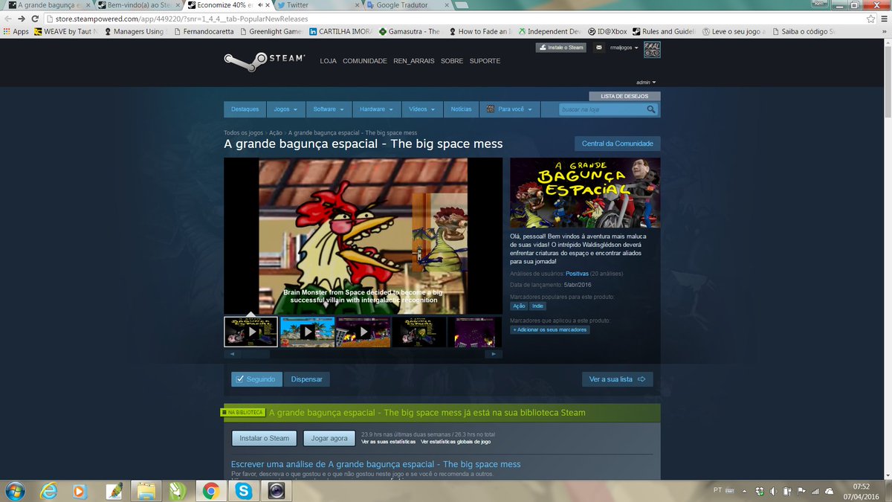
Task: Open Skype from the taskbar
Action: tap(243, 491)
